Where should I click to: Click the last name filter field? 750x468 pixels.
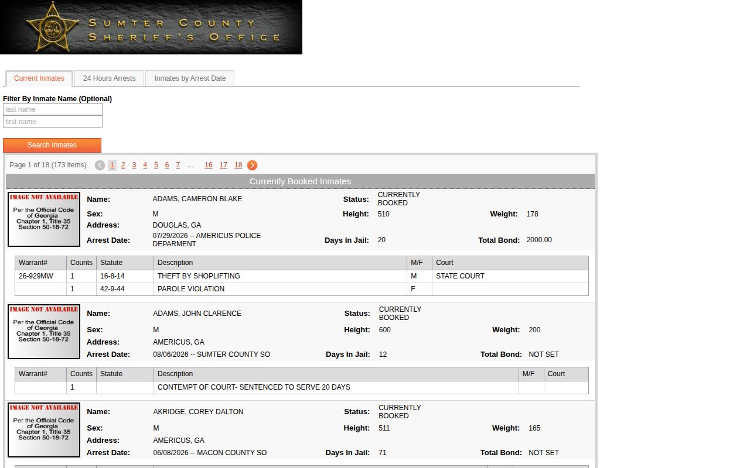coord(53,109)
